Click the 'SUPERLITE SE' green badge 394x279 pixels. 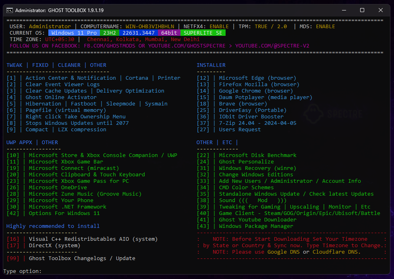(x=203, y=33)
